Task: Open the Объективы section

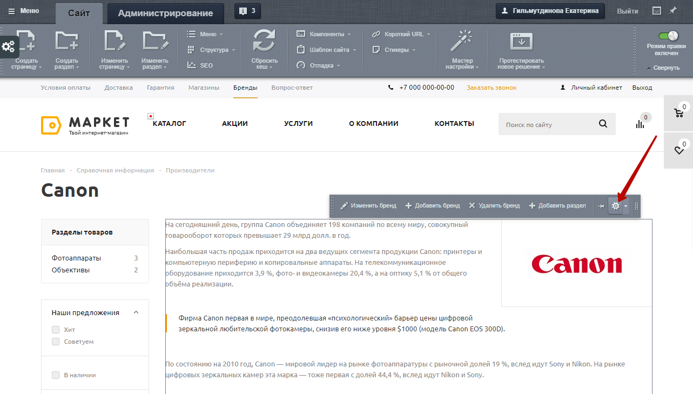Action: point(71,270)
